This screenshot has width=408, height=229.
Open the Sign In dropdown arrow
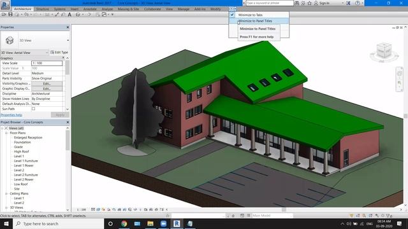pos(343,3)
